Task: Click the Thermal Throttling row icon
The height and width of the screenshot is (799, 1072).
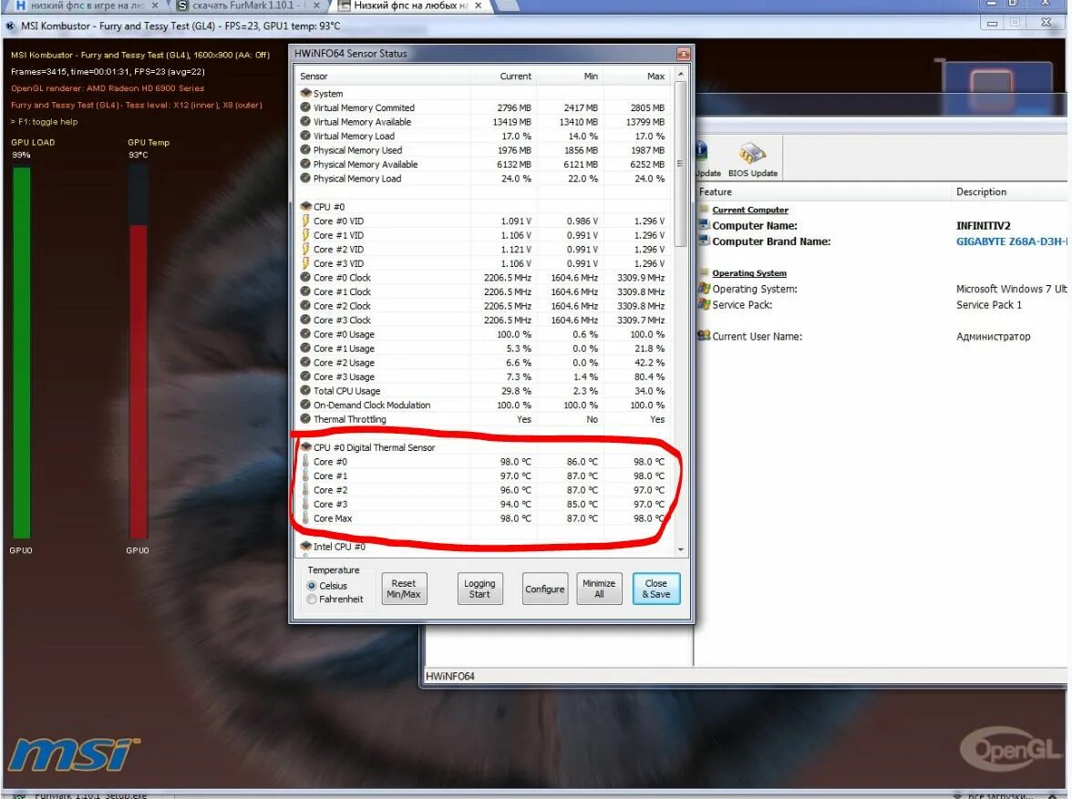Action: tap(305, 419)
